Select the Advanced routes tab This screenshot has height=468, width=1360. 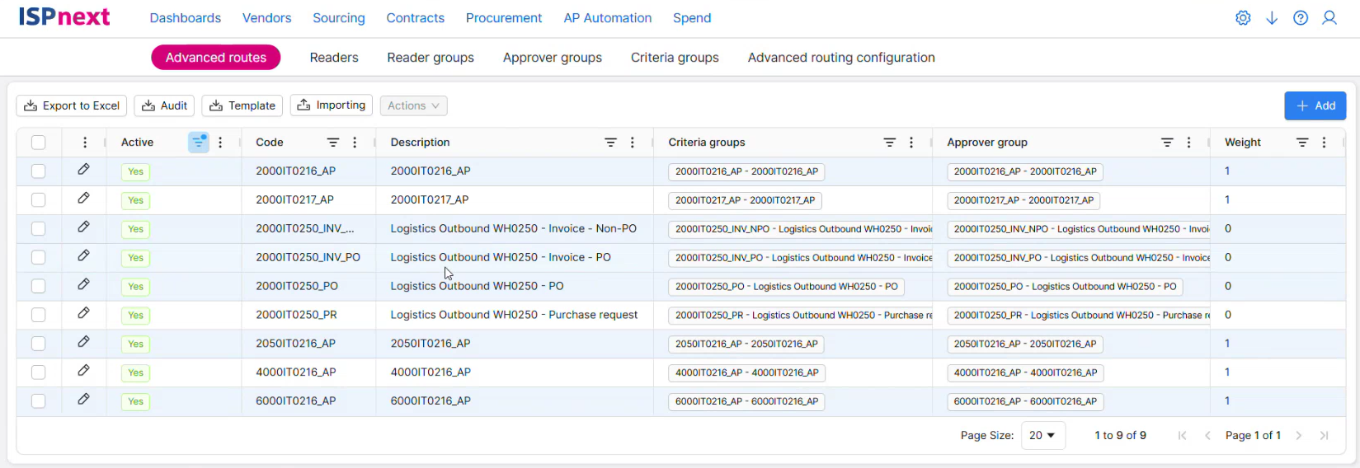(x=216, y=58)
